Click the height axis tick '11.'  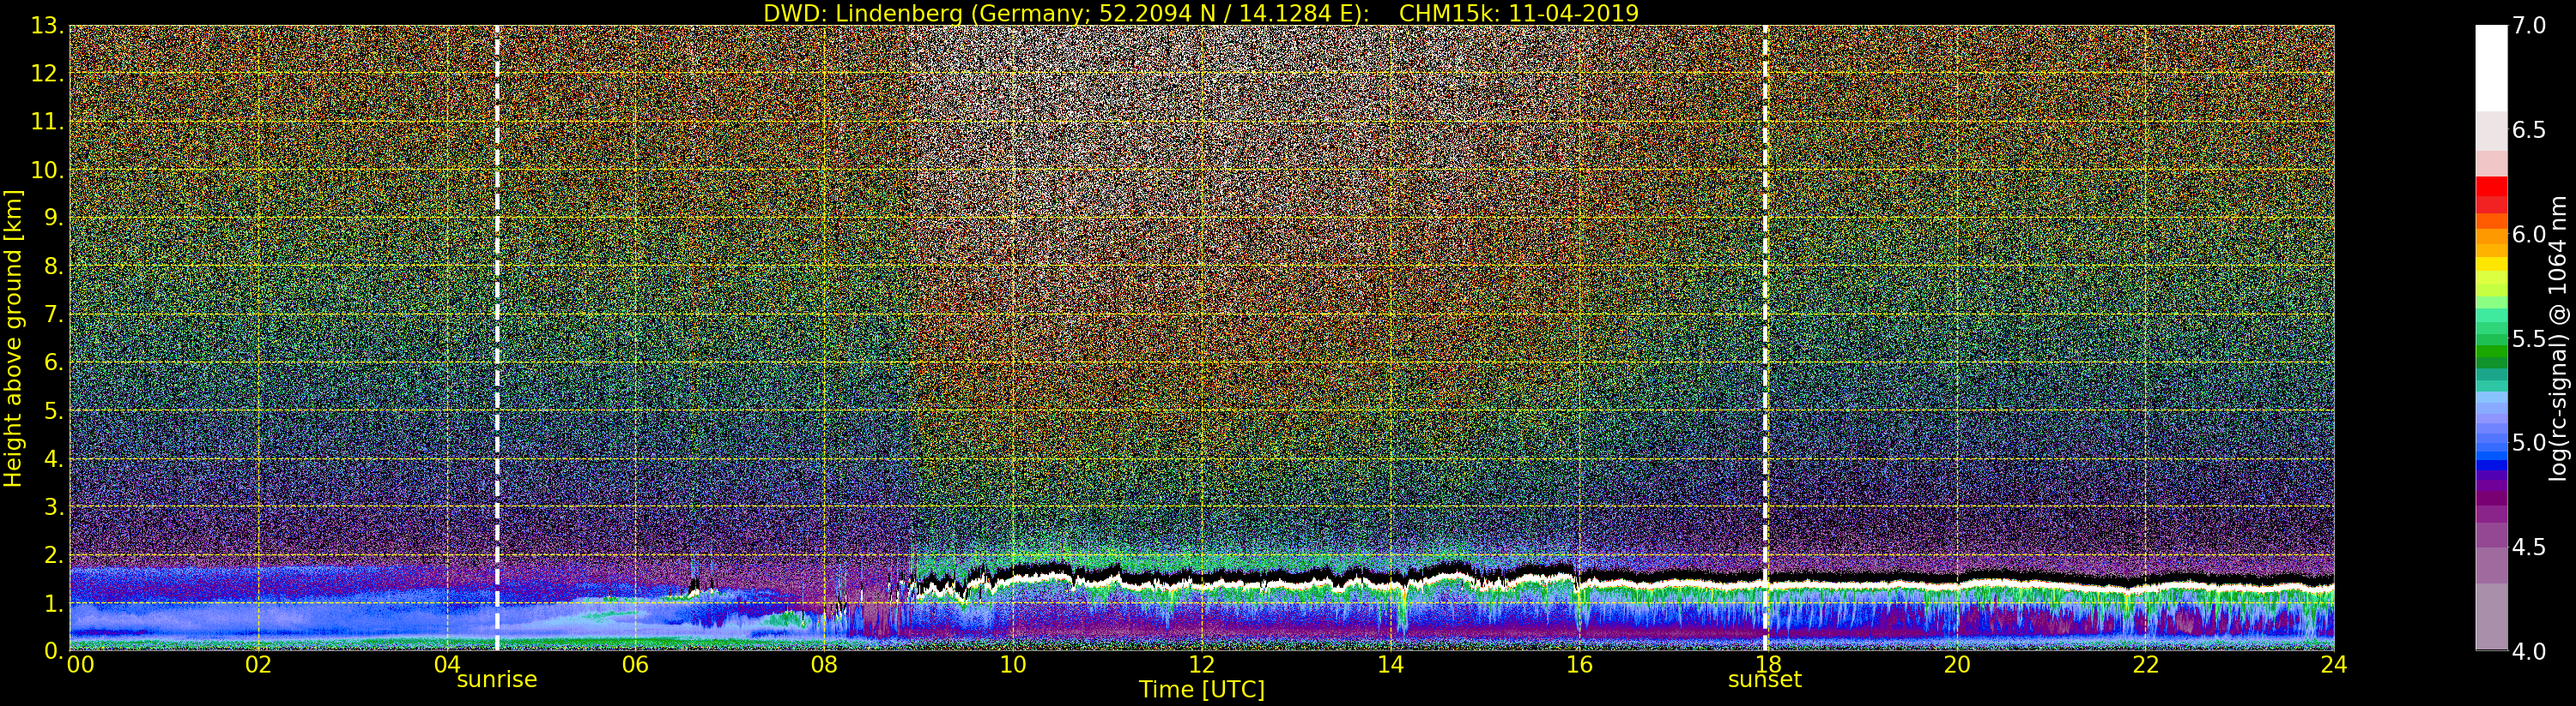[47, 122]
